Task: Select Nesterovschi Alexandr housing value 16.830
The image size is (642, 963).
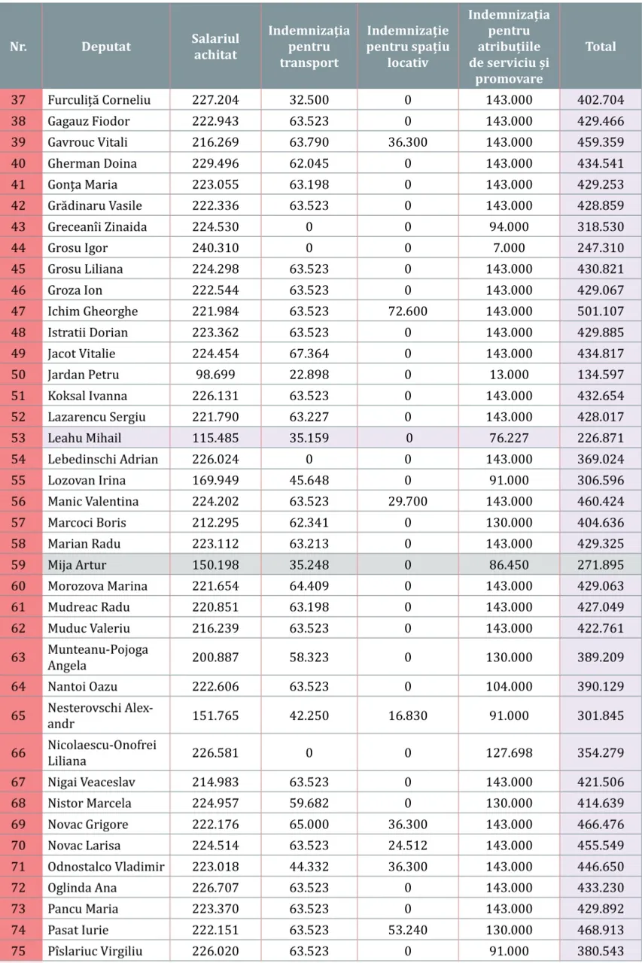Action: click(x=407, y=715)
